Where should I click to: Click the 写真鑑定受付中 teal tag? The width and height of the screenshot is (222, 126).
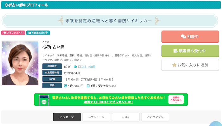[x=38, y=33]
